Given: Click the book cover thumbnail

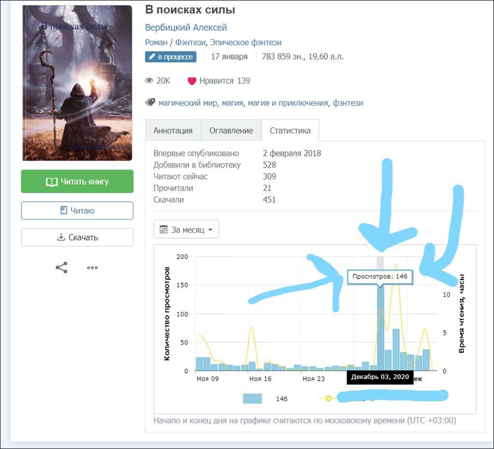Looking at the screenshot, I should click(77, 83).
